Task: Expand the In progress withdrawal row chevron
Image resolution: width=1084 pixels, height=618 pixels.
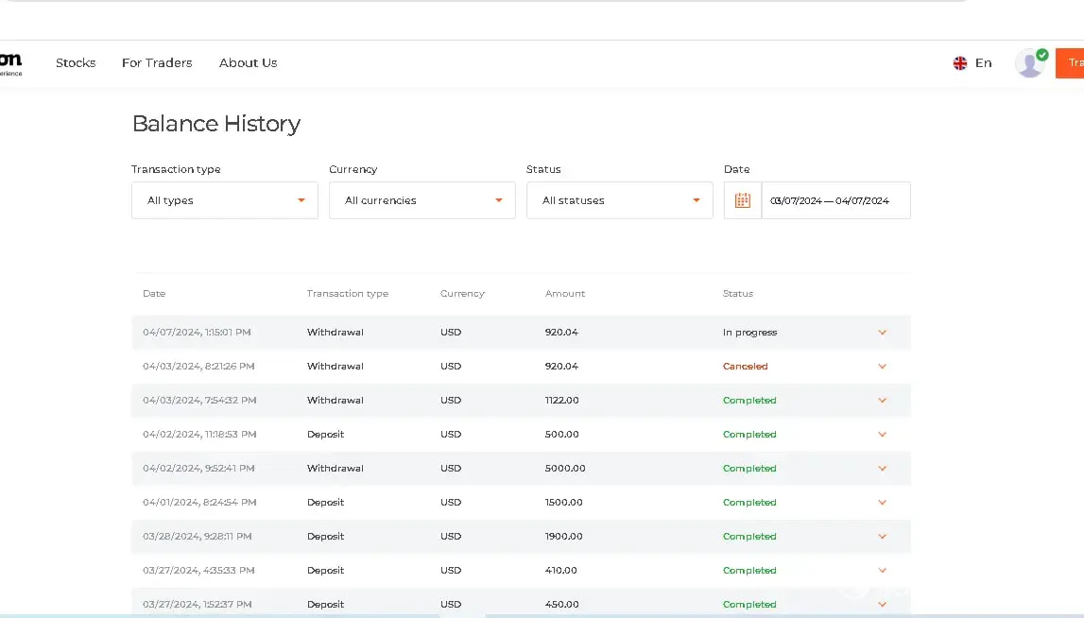Action: point(882,333)
